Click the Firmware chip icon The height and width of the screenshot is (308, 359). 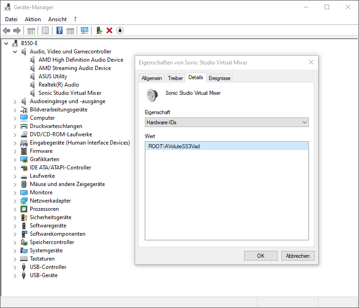24,151
